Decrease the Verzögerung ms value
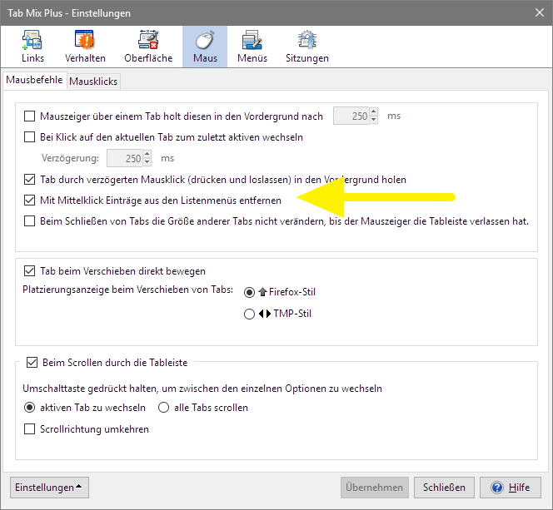The width and height of the screenshot is (553, 510). pos(147,162)
